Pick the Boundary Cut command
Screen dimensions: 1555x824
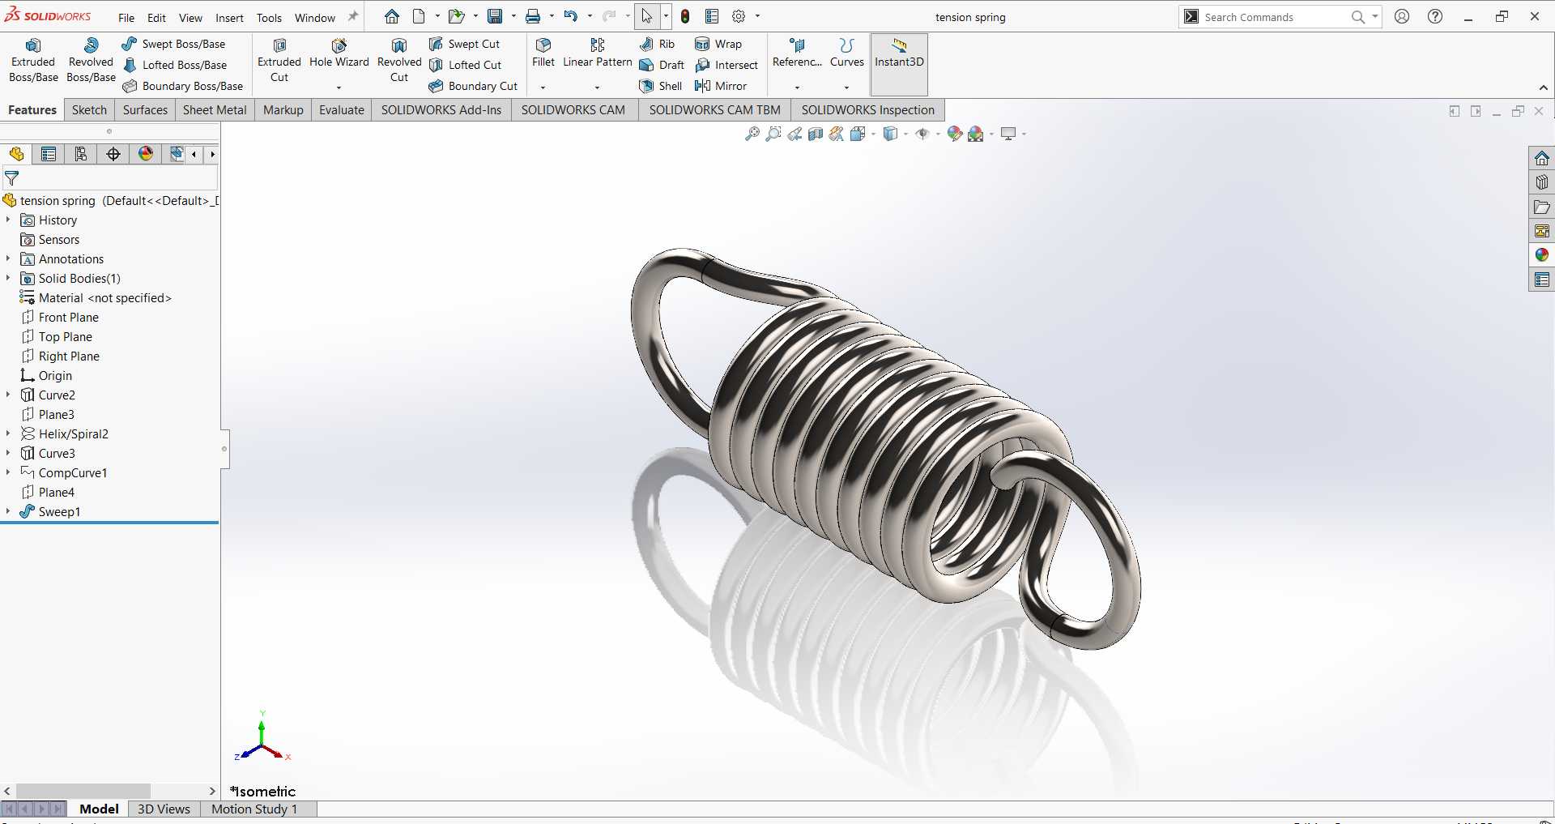474,86
